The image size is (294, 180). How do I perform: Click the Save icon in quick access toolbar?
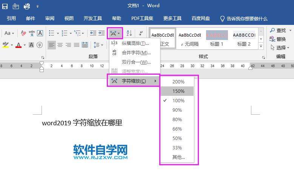coord(5,6)
